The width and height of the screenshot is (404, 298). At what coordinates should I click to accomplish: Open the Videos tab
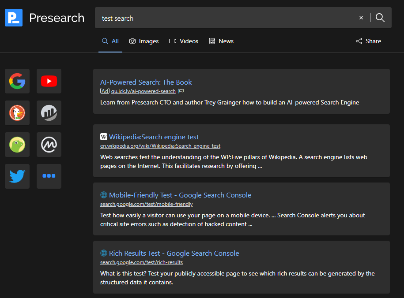(183, 41)
